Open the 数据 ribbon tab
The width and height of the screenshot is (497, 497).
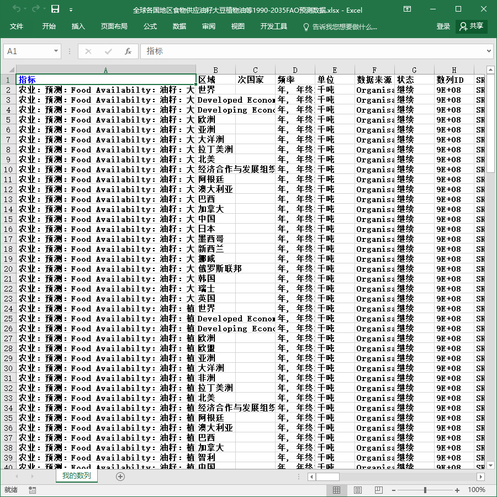coord(179,27)
